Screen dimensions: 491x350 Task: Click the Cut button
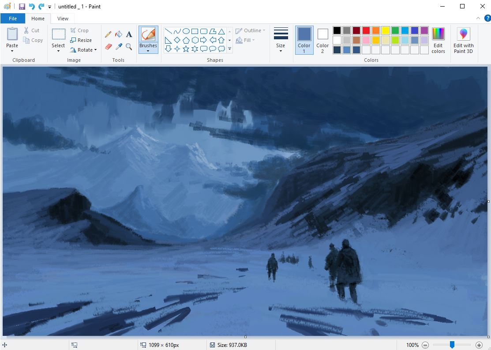32,30
